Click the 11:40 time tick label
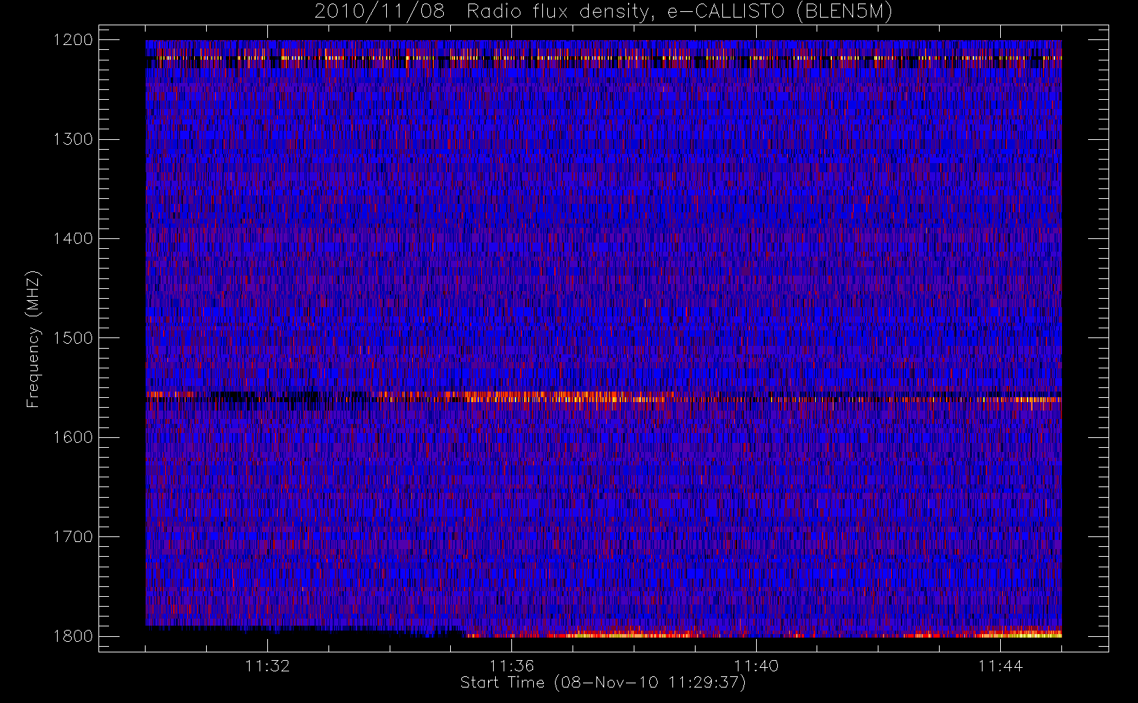The image size is (1138, 703). pyautogui.click(x=756, y=666)
